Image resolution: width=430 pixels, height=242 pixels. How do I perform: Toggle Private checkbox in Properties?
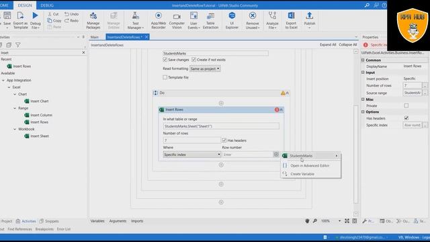coord(406,106)
